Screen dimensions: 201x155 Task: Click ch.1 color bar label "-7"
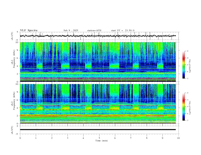coord(187,79)
